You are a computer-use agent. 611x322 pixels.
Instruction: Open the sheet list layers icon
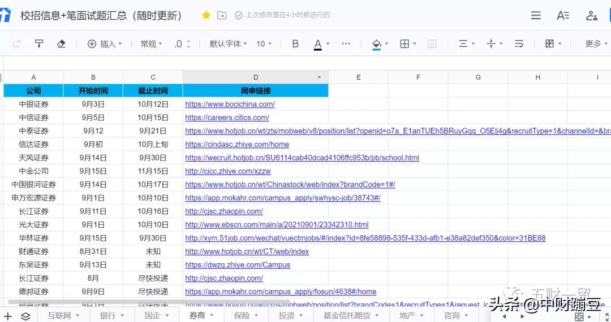pos(25,316)
